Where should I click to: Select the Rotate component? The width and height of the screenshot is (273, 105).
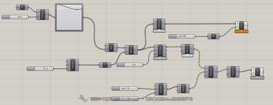(x=211, y=72)
